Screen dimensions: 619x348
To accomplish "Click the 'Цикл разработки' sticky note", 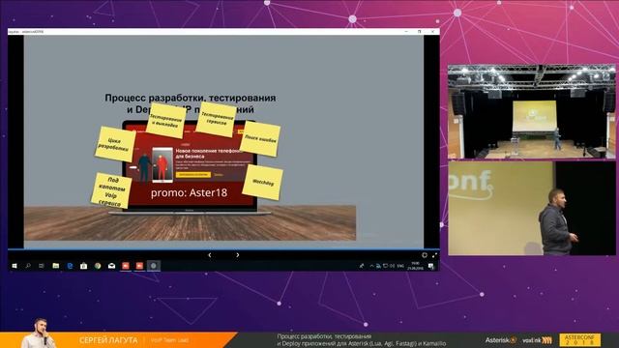I will pyautogui.click(x=114, y=144).
